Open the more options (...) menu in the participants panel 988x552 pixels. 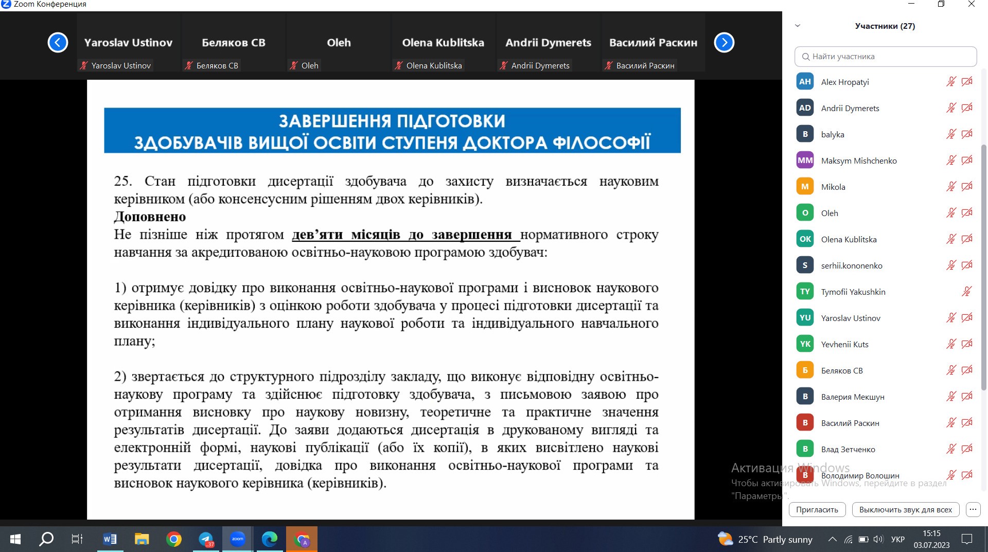point(973,509)
